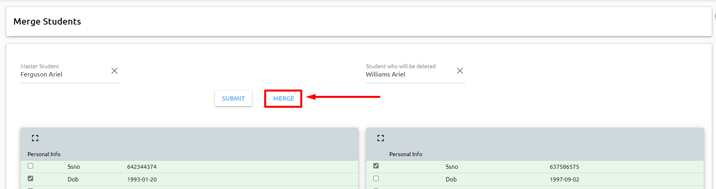Select the left Personal Info section header
The height and width of the screenshot is (189, 716).
coord(44,154)
